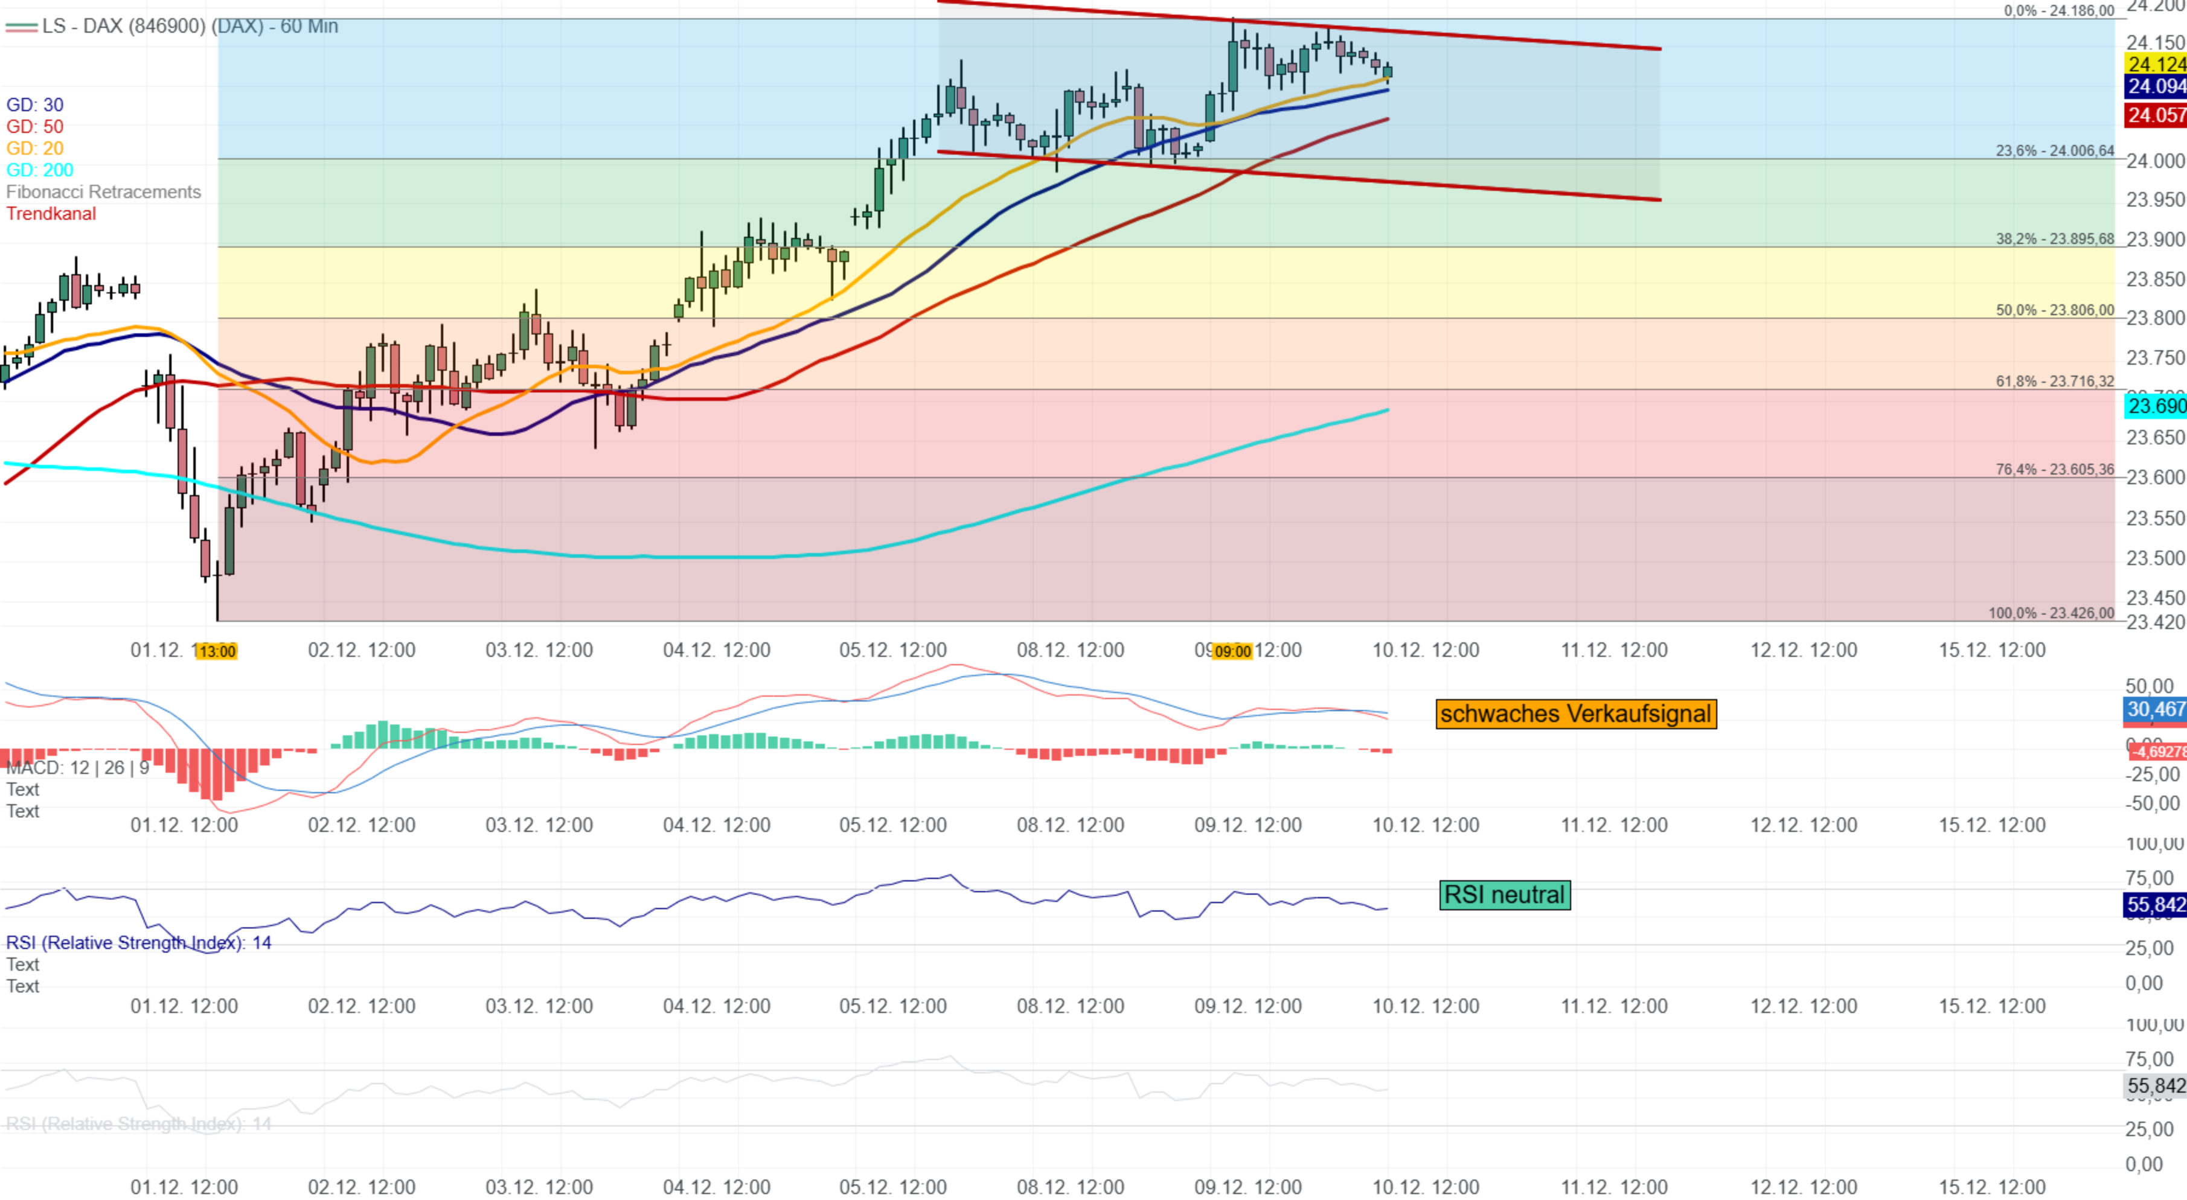Click the 55,842 RSI value tag

[2155, 905]
